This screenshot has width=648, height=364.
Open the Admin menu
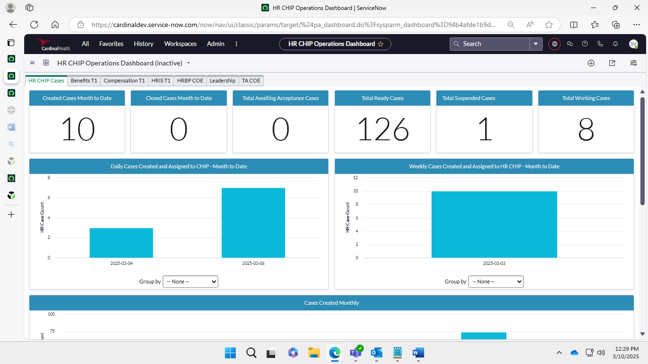[216, 44]
